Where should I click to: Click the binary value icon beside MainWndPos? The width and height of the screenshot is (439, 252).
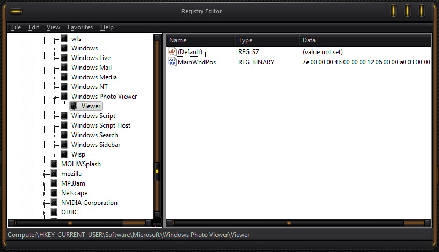(x=172, y=62)
